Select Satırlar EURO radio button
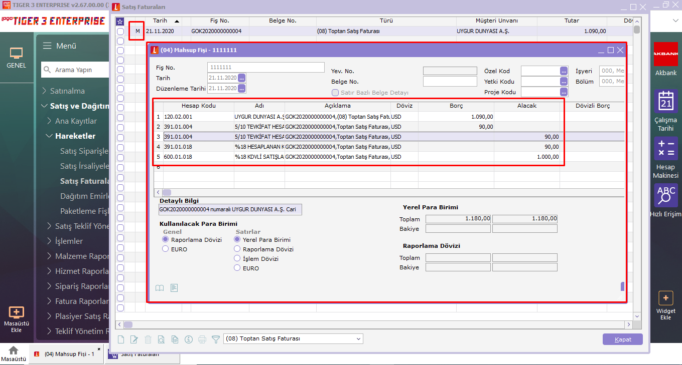 pos(238,268)
